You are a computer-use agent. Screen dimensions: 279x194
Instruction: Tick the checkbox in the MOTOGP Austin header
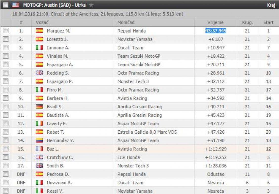6,5
